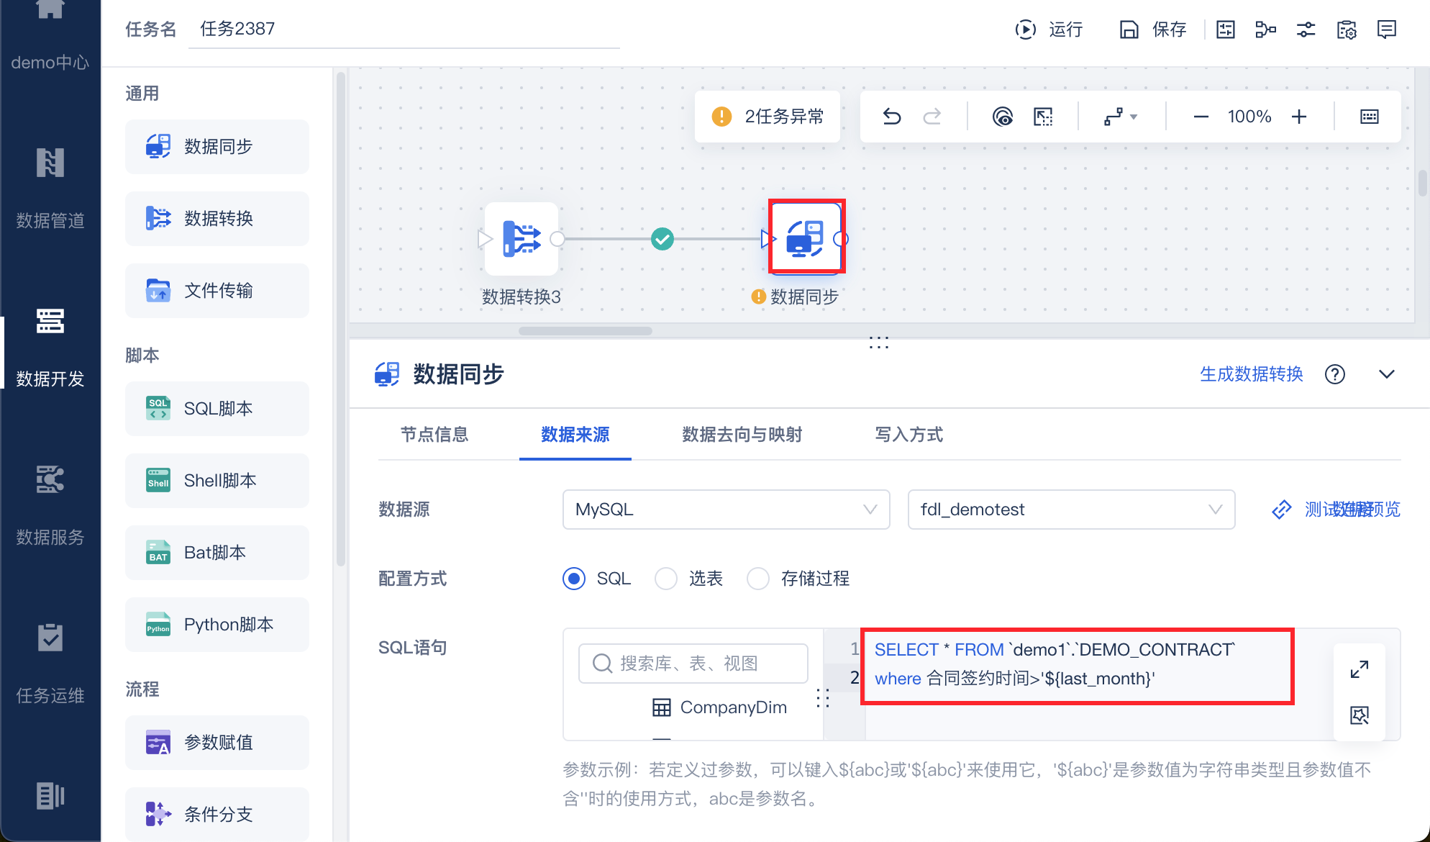Click the zoom in plus icon
This screenshot has height=842, width=1430.
(x=1298, y=117)
